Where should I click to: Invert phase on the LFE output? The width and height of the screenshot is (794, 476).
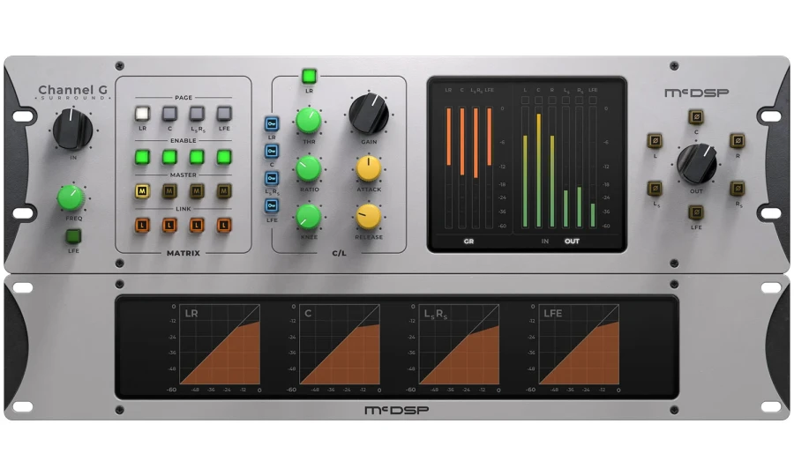[x=696, y=212]
